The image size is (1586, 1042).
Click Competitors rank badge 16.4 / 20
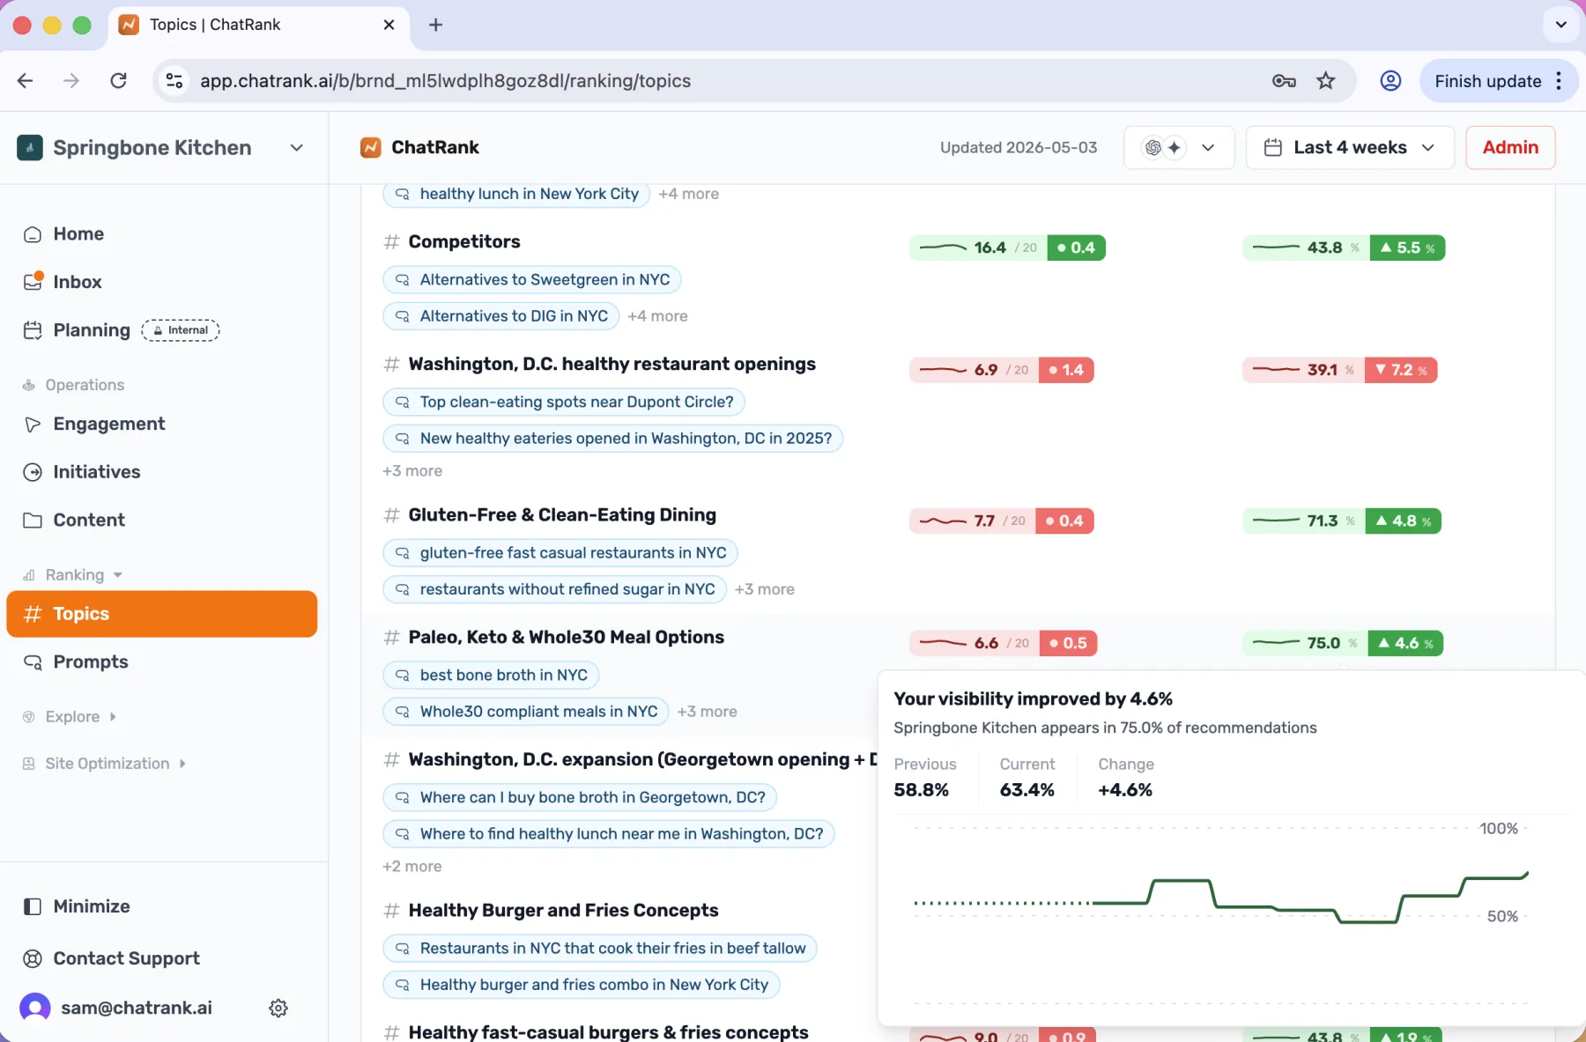[1007, 248]
